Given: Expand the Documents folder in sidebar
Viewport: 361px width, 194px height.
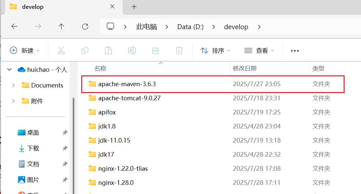Looking at the screenshot, I should [13, 85].
